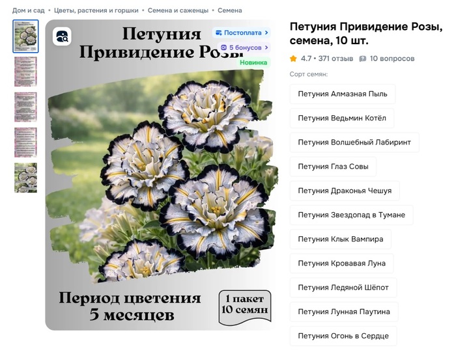Select seed variety Петуния Алмазная Пыль

tap(342, 94)
